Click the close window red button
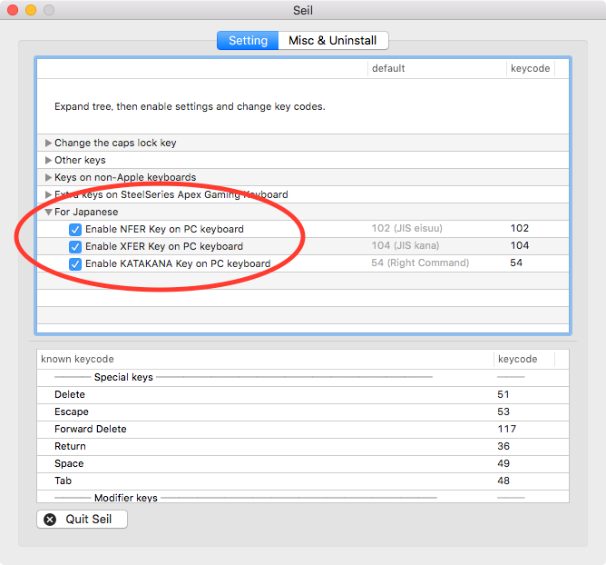The height and width of the screenshot is (565, 606). point(13,10)
